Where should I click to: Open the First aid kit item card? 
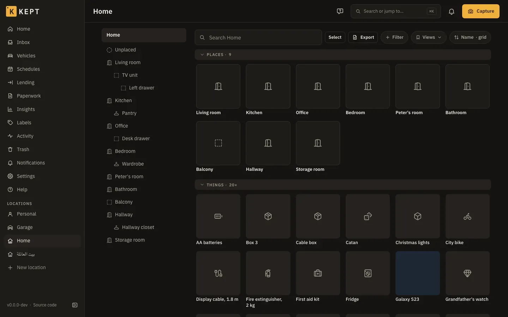tap(318, 277)
